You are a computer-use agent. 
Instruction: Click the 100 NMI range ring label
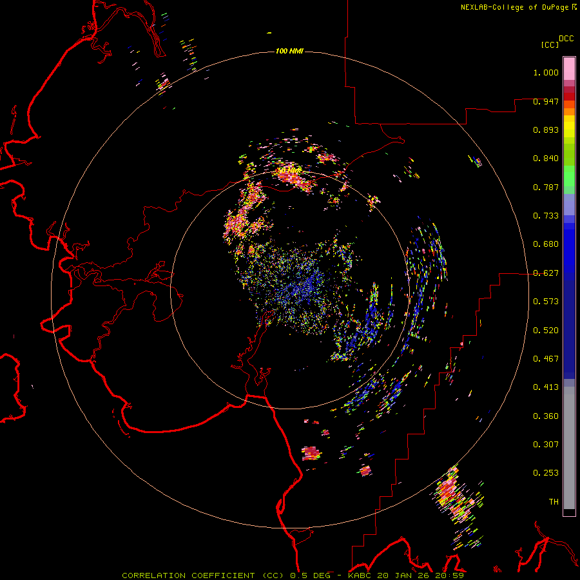[x=289, y=51]
